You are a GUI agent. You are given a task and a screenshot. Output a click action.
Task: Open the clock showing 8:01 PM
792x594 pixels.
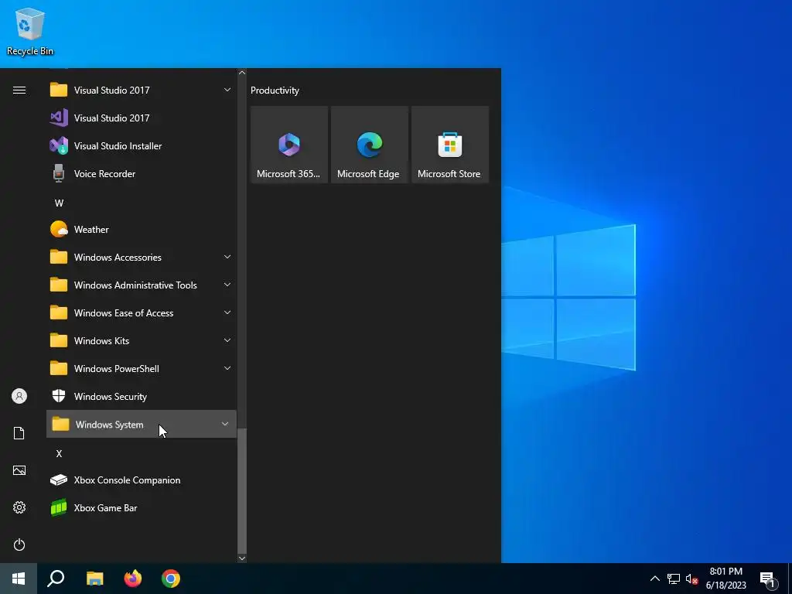[725, 579]
